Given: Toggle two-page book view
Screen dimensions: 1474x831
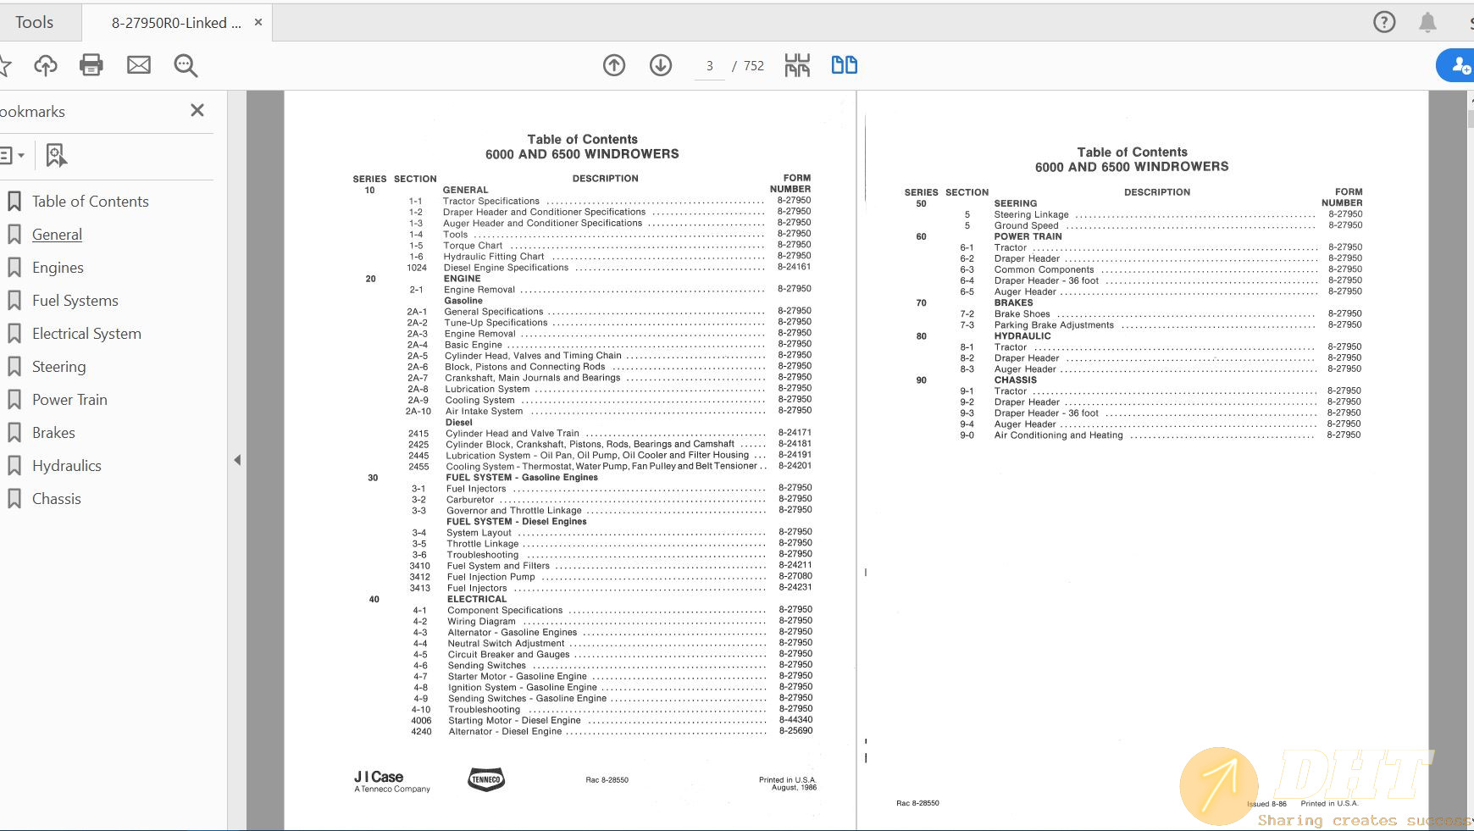Looking at the screenshot, I should coord(844,64).
